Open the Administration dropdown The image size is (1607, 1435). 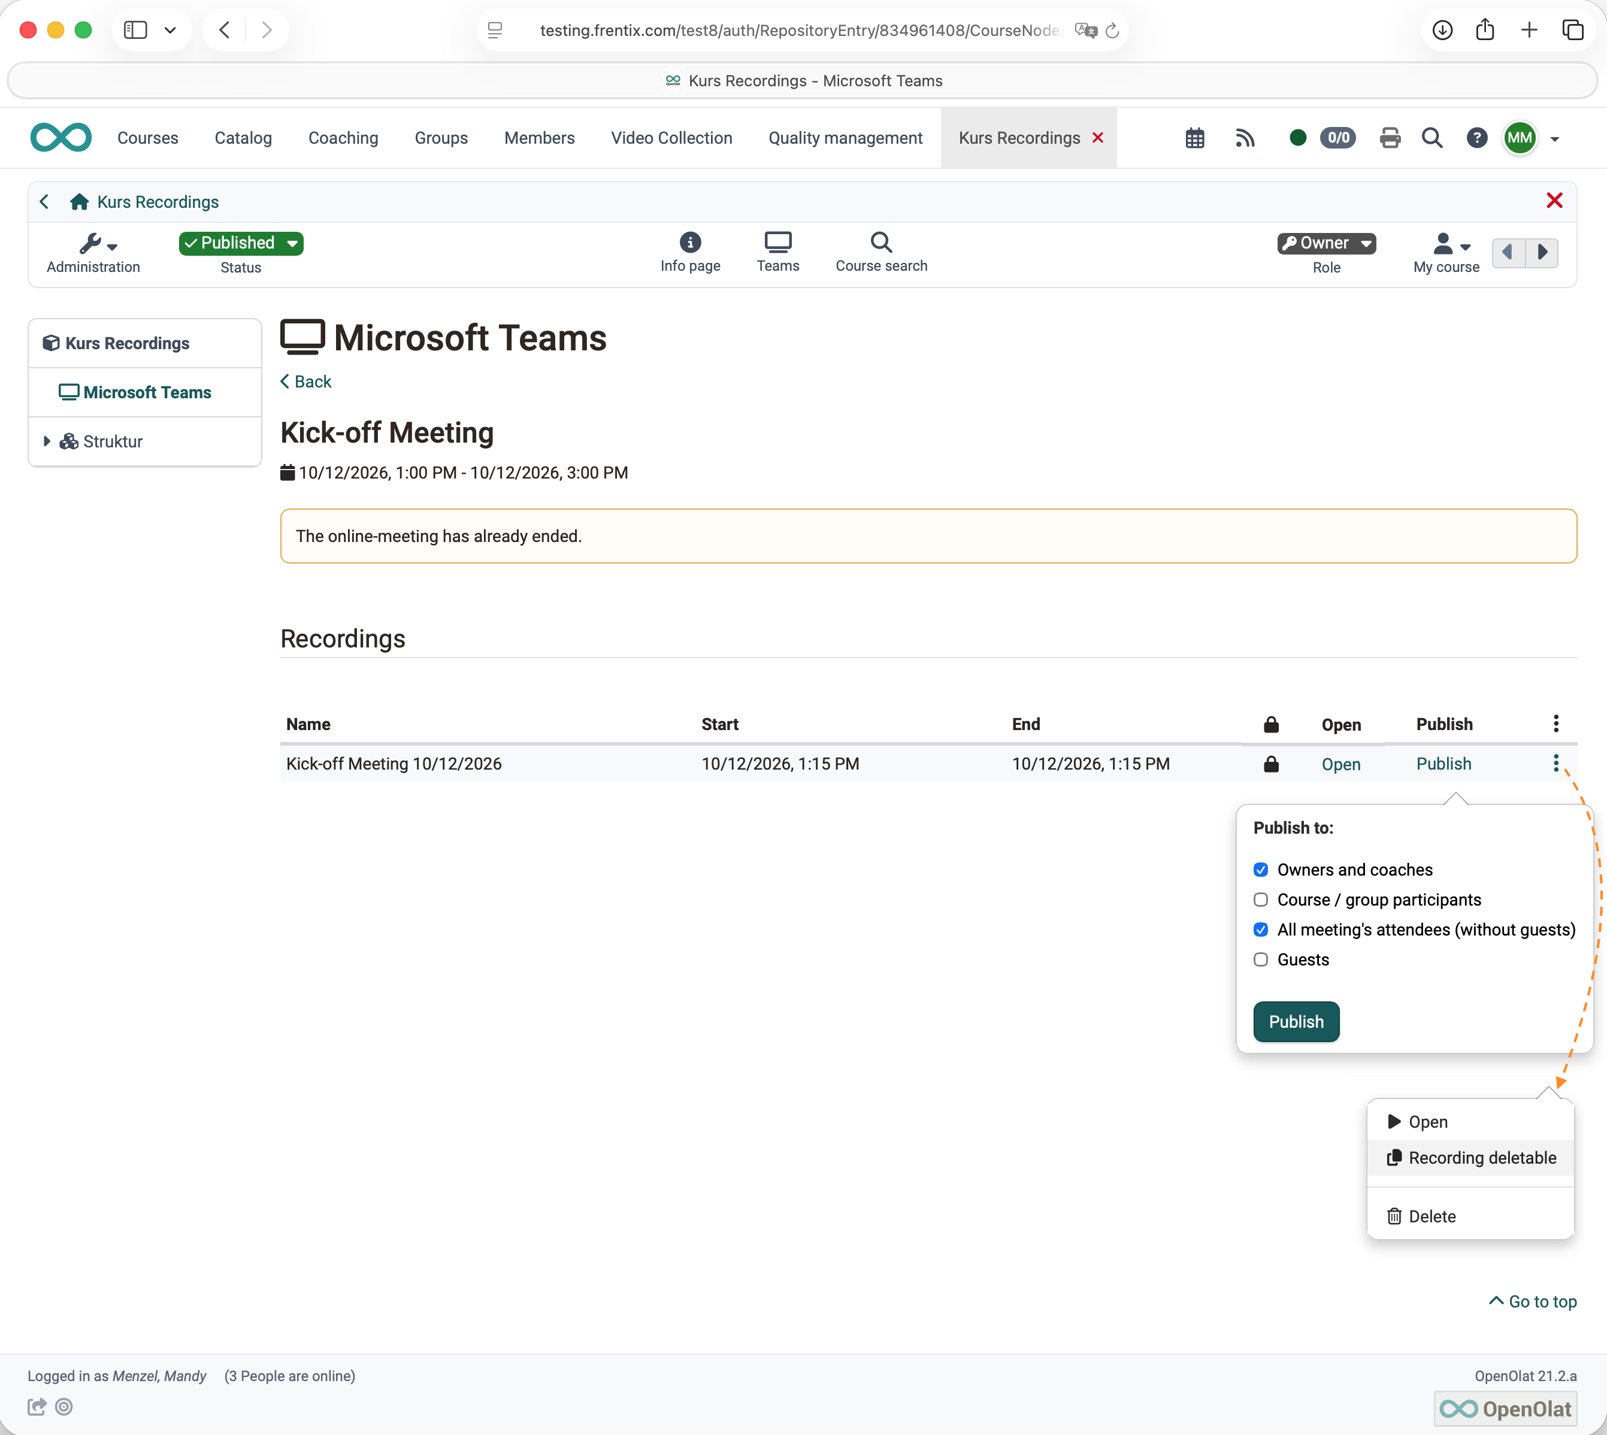tap(94, 253)
